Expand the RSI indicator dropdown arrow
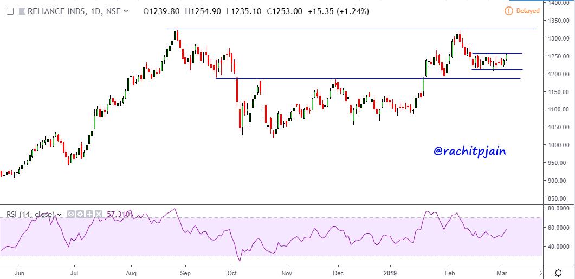This screenshot has height=279, width=575. click(x=60, y=214)
